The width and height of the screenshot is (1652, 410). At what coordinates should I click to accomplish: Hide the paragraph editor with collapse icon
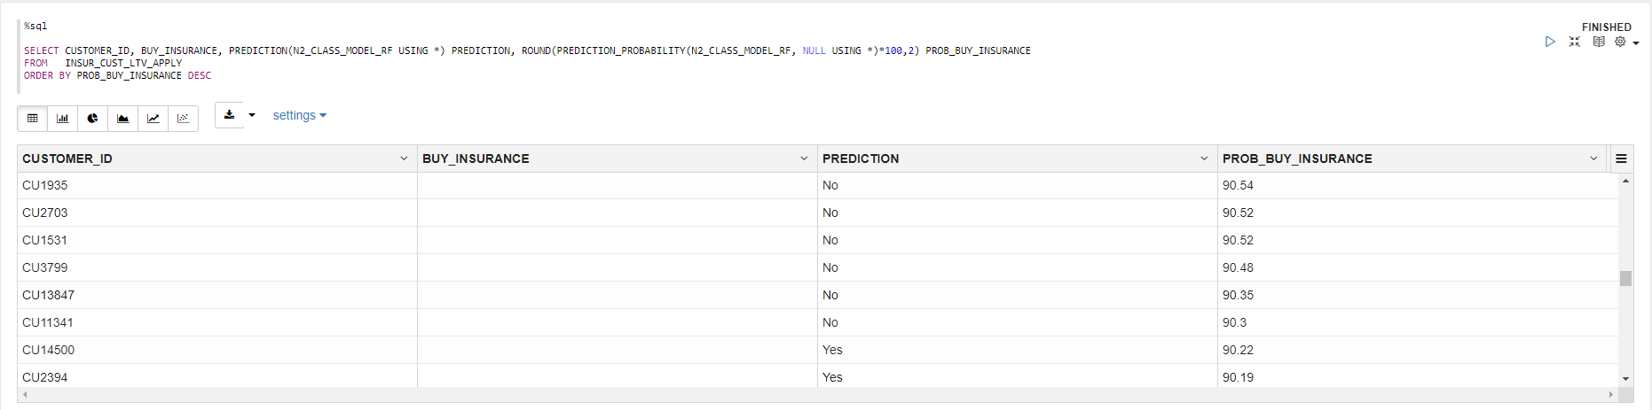(x=1575, y=42)
